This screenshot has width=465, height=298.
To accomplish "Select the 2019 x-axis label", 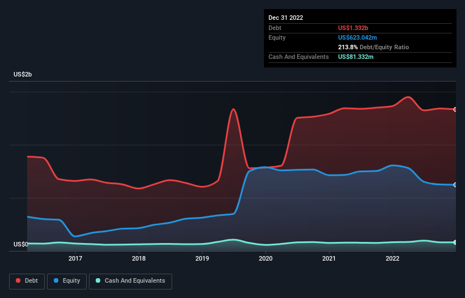I will (x=202, y=258).
